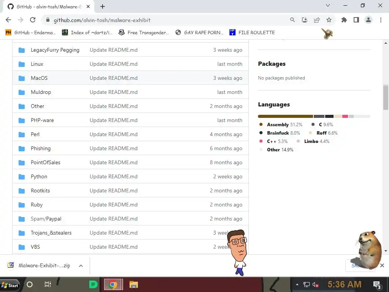Share this page via the share icon
Screen dimensions: 389x292
(317, 20)
